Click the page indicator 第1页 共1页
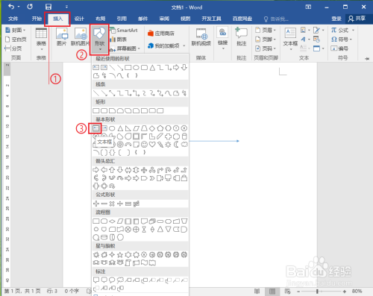 click(x=22, y=291)
